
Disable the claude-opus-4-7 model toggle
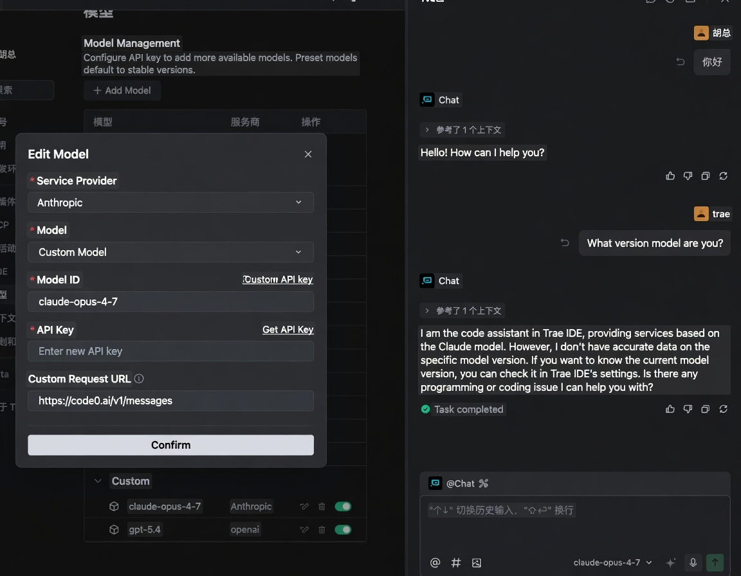coord(343,507)
